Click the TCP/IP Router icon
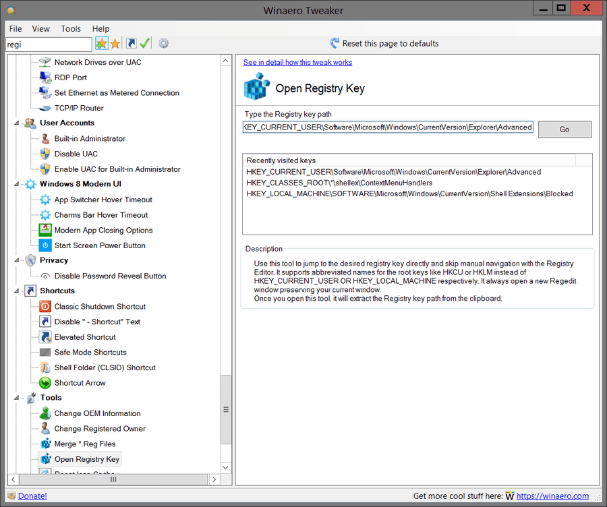The width and height of the screenshot is (607, 507). (45, 108)
